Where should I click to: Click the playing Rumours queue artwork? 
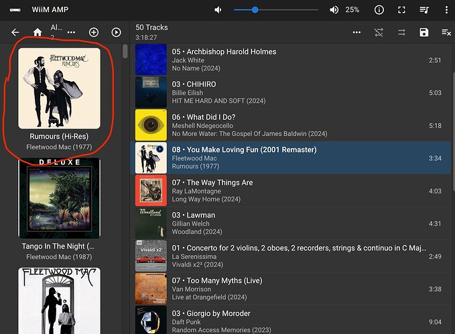pyautogui.click(x=151, y=158)
